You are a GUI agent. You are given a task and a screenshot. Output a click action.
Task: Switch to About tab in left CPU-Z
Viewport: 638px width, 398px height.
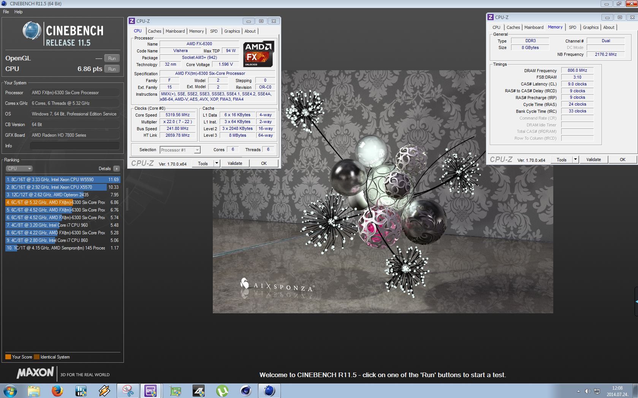coord(250,31)
